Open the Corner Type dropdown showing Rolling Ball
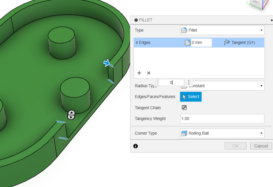This screenshot has width=273, height=187. [x=222, y=133]
